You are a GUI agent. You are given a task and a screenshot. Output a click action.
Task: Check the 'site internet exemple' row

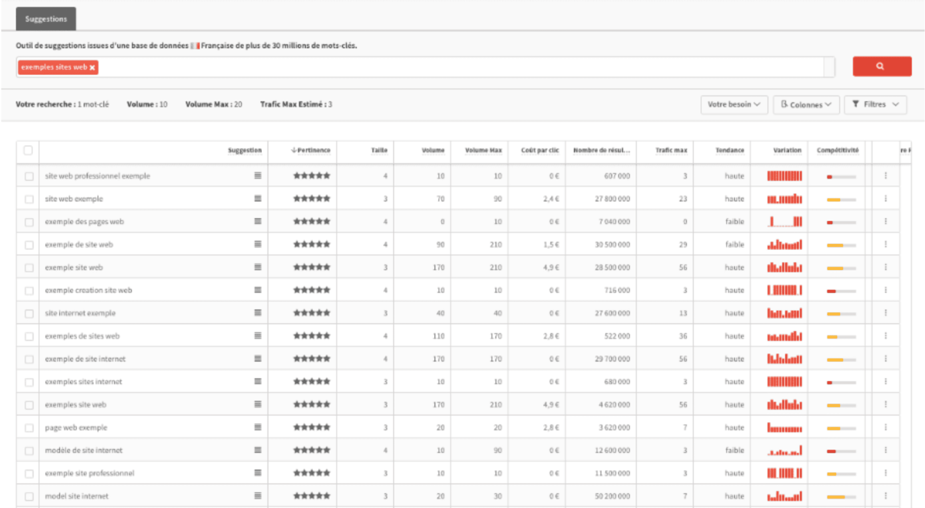click(x=29, y=313)
